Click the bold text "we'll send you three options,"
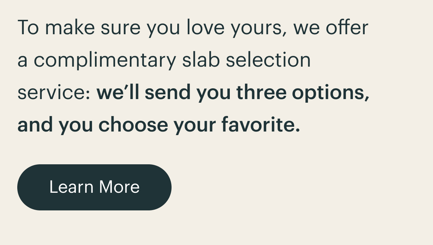Viewport: 433px width, 245px height. tap(233, 93)
